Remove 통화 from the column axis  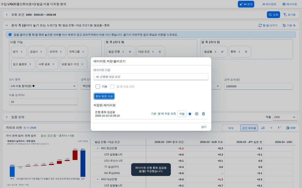(x=246, y=52)
